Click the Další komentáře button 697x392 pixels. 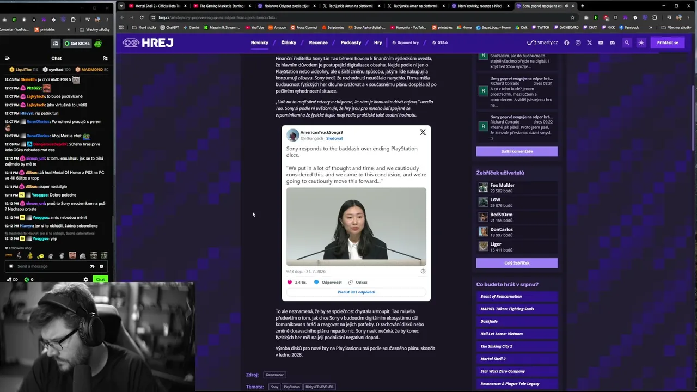pyautogui.click(x=517, y=151)
